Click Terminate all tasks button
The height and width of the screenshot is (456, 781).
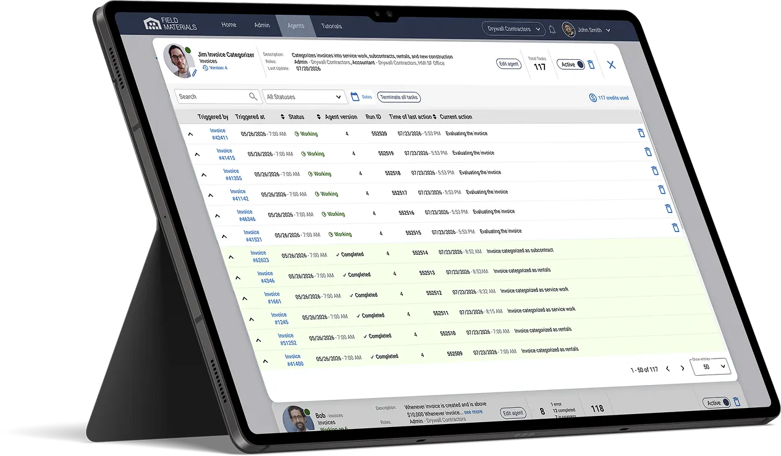pyautogui.click(x=399, y=97)
